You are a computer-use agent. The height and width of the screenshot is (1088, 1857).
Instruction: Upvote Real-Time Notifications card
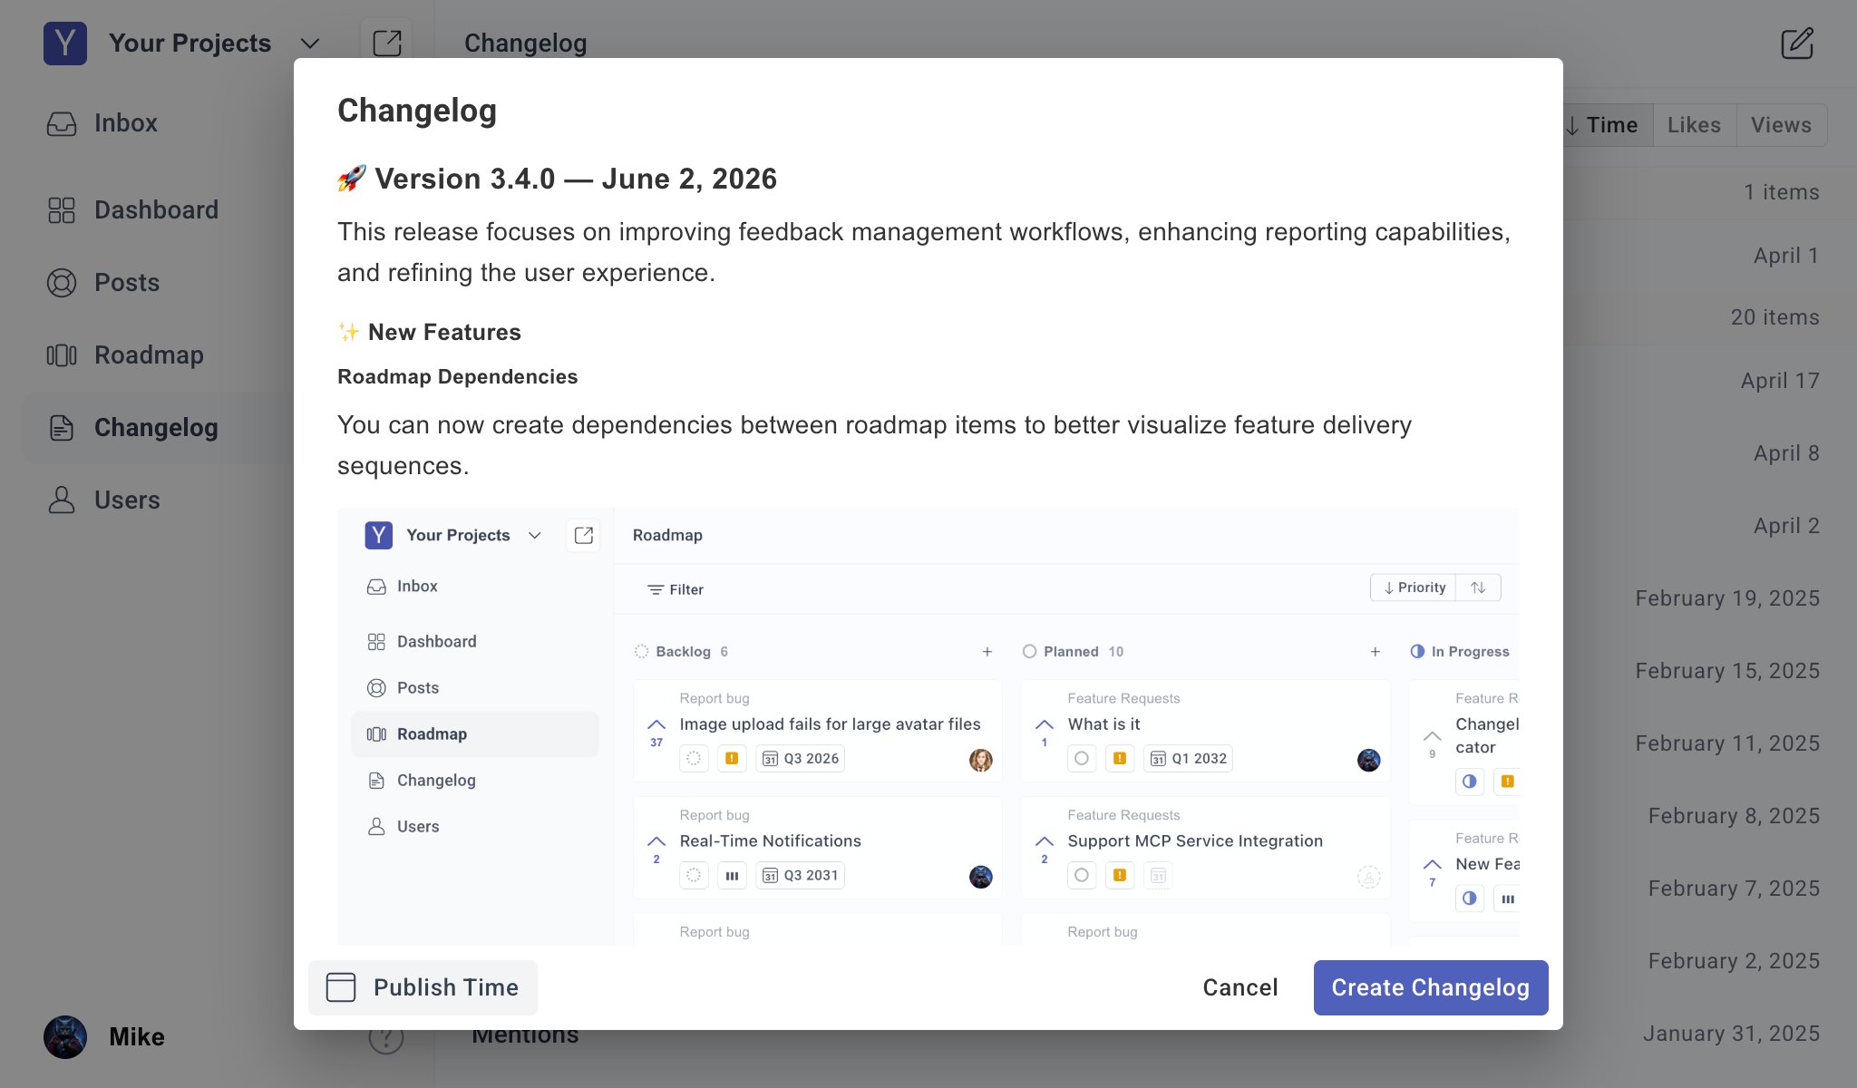click(x=656, y=849)
